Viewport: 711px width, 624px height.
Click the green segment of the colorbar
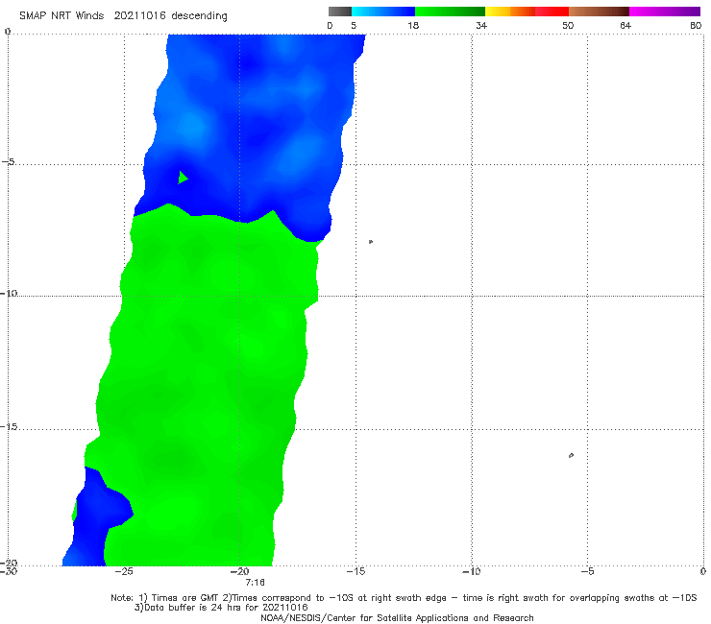(x=451, y=12)
